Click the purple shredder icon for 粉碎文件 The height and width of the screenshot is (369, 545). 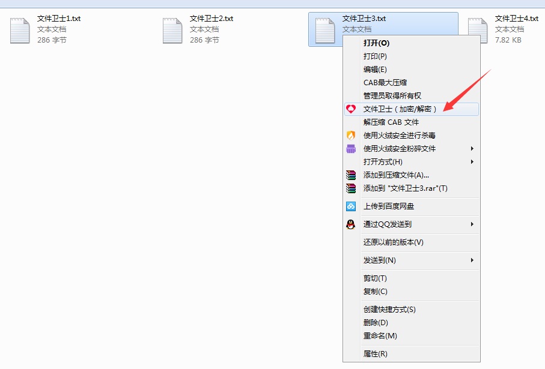click(351, 149)
